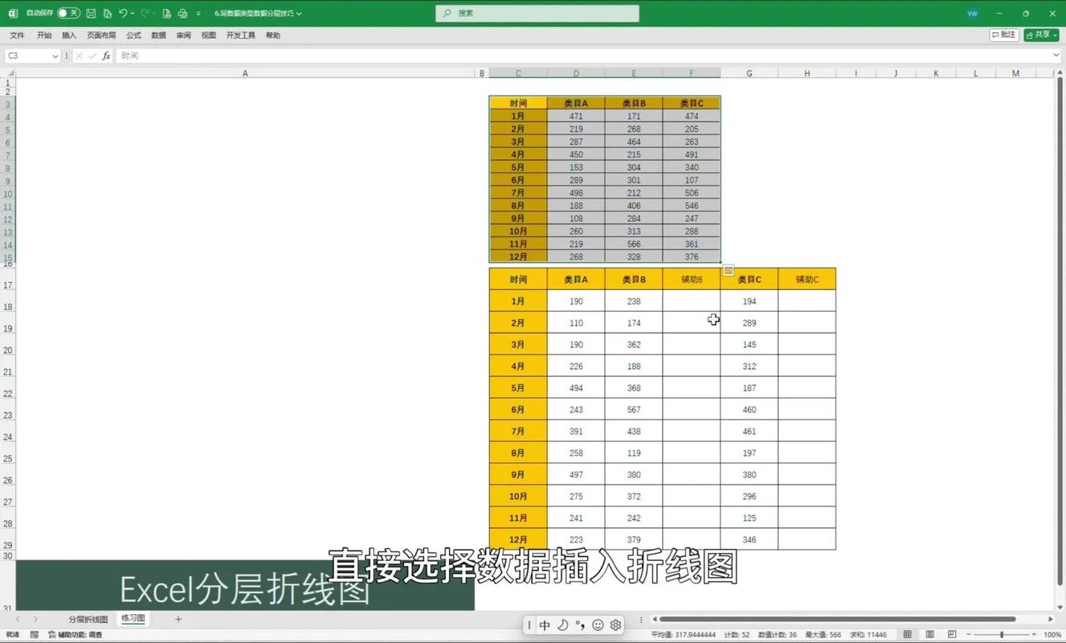Viewport: 1066px width, 643px height.
Task: Switch to Page Layout view icon
Action: point(929,635)
